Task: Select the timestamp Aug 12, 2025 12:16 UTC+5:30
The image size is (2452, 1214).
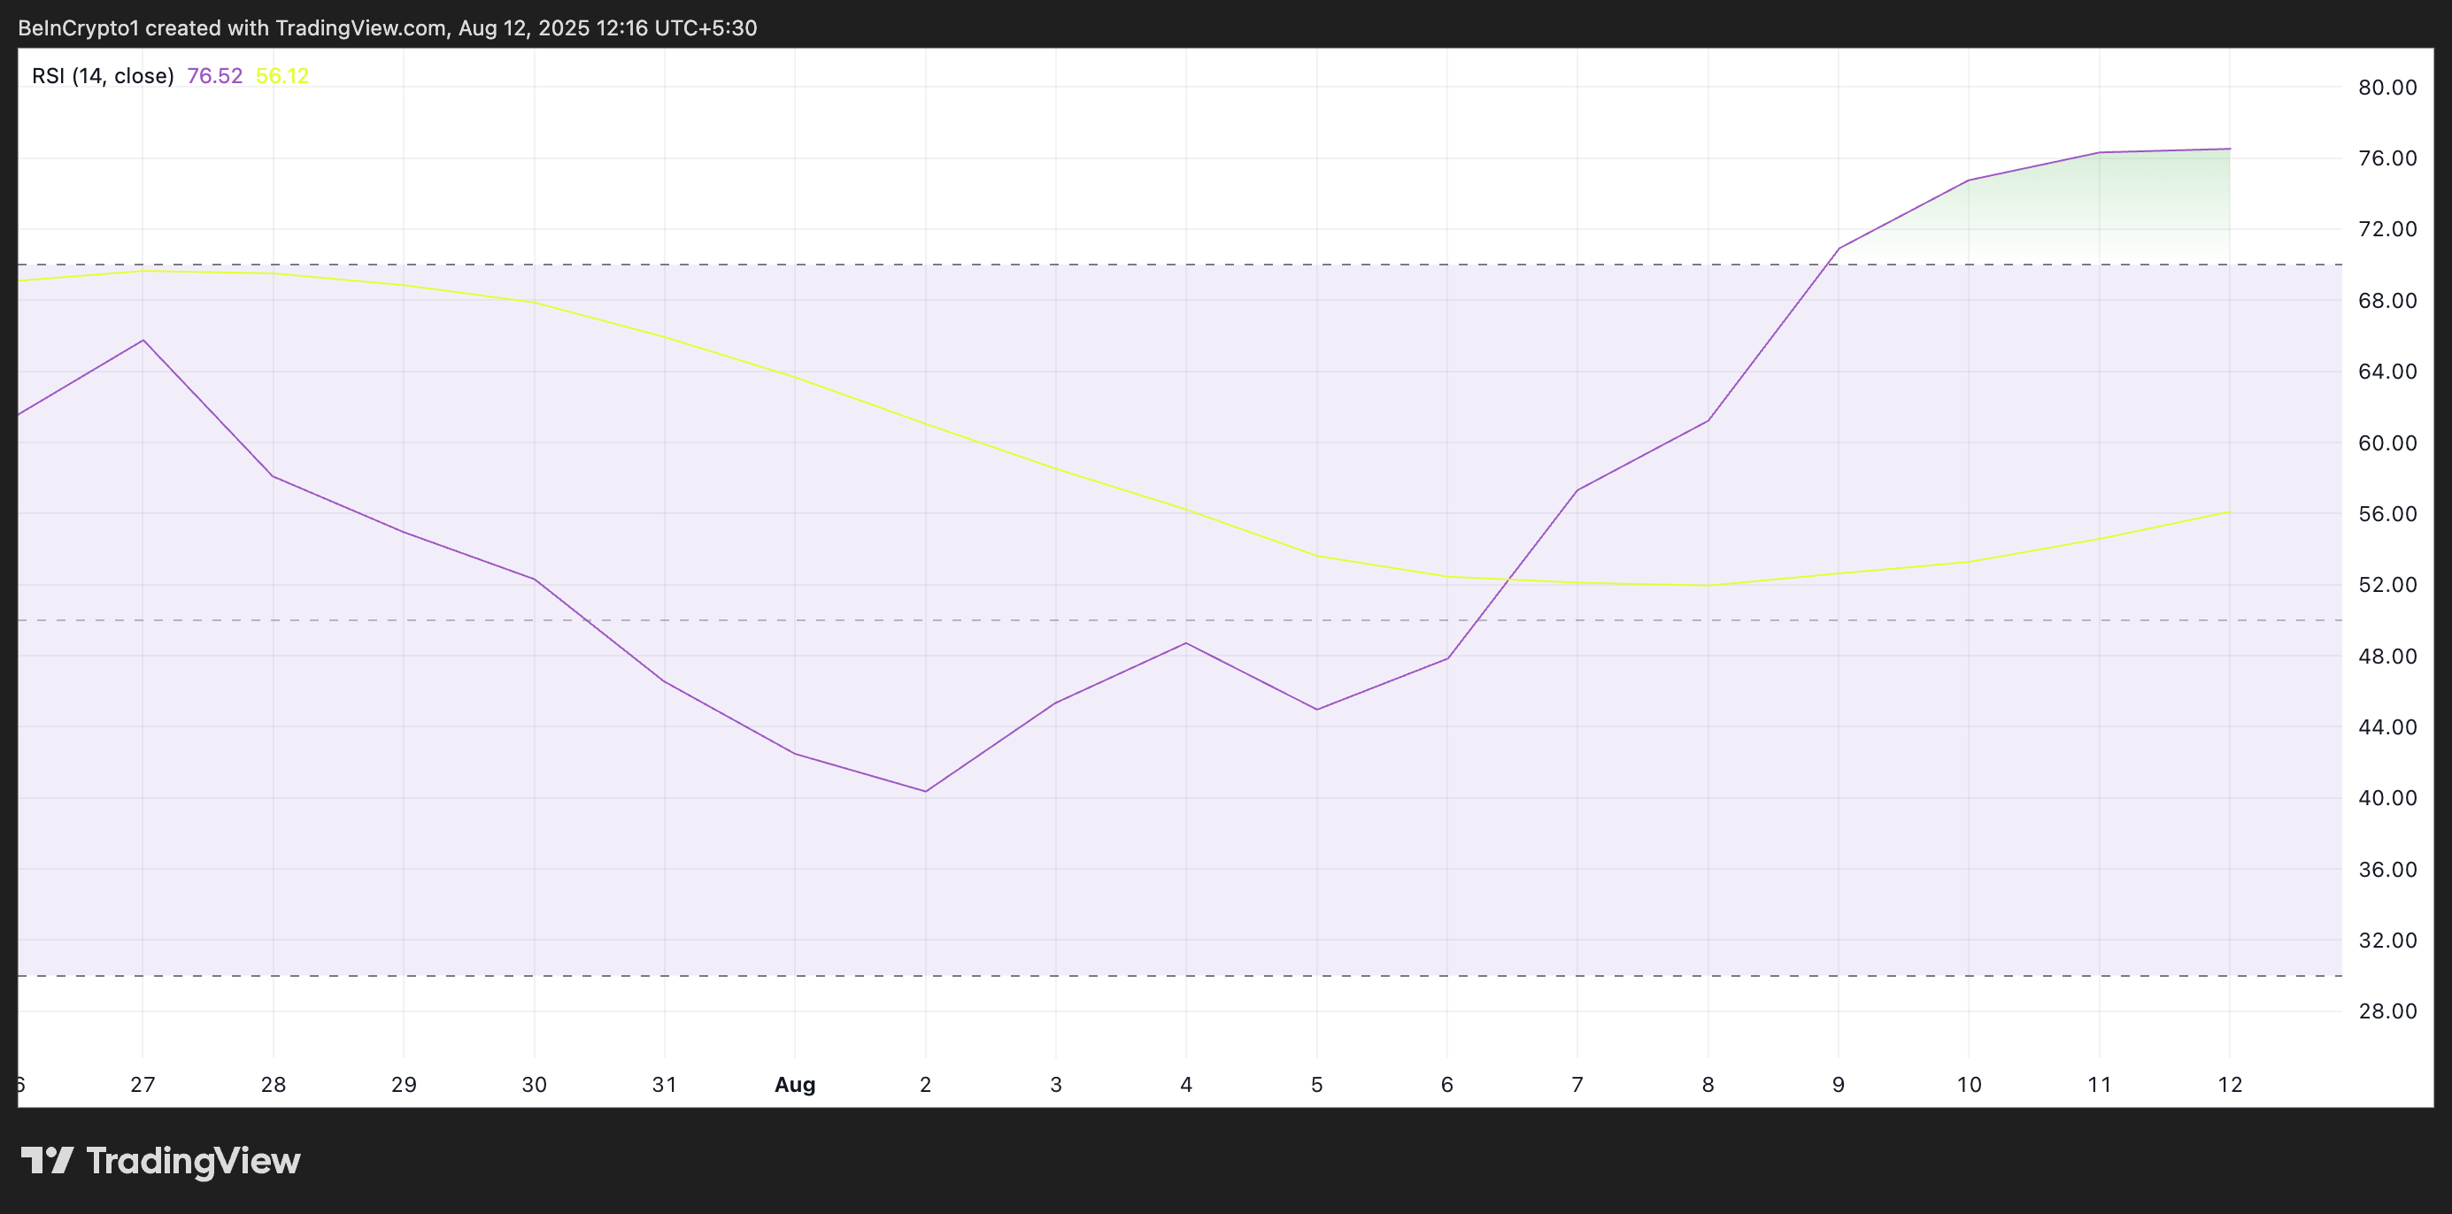Action: point(598,27)
